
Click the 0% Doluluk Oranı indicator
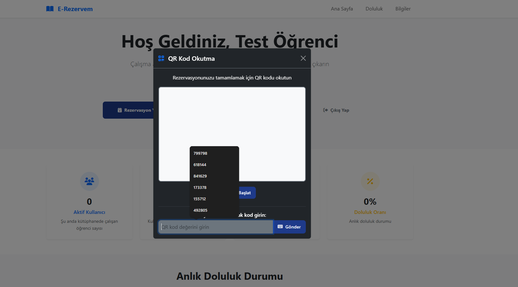(370, 202)
